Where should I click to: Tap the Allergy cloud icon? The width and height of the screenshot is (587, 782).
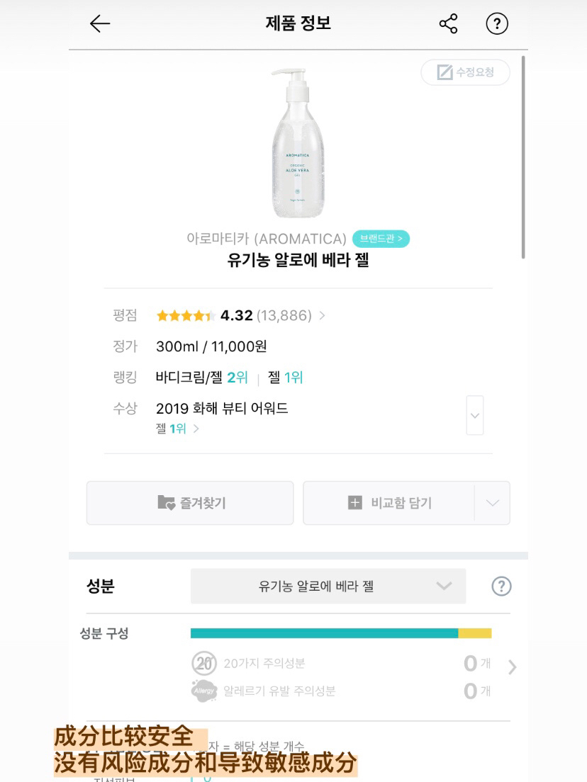204,691
